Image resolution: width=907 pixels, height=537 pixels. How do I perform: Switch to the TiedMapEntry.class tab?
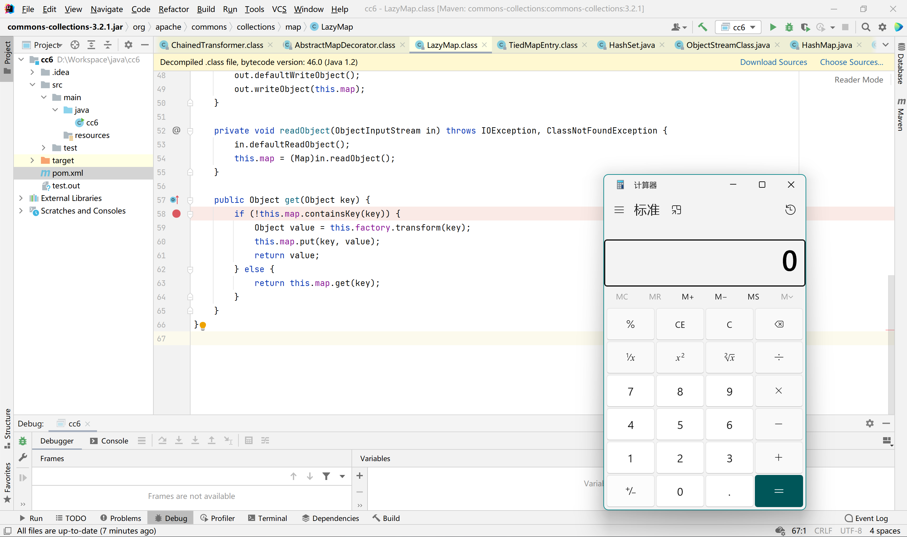543,45
